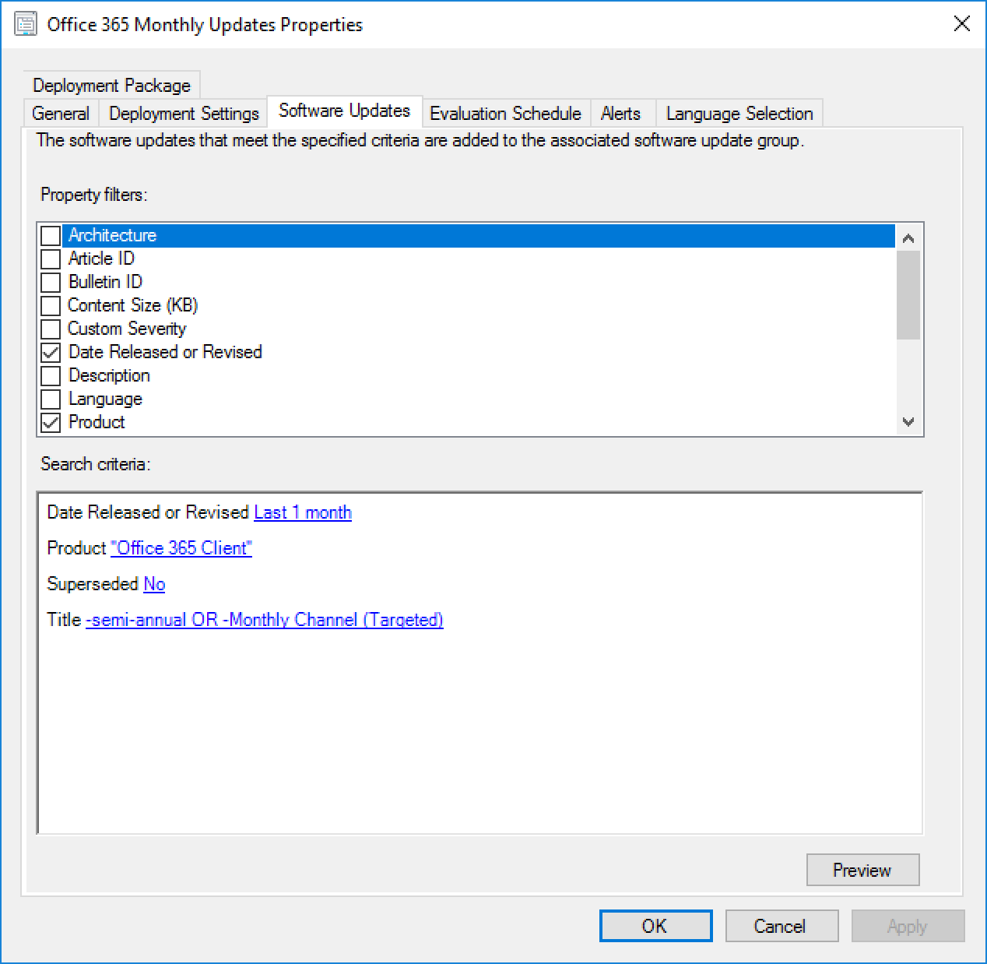Open the Deployment Package tab
Image resolution: width=987 pixels, height=964 pixels.
point(112,86)
